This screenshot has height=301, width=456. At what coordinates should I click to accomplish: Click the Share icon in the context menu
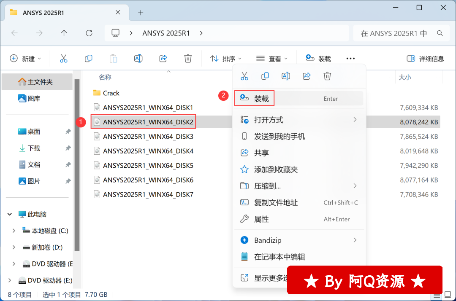(x=307, y=76)
